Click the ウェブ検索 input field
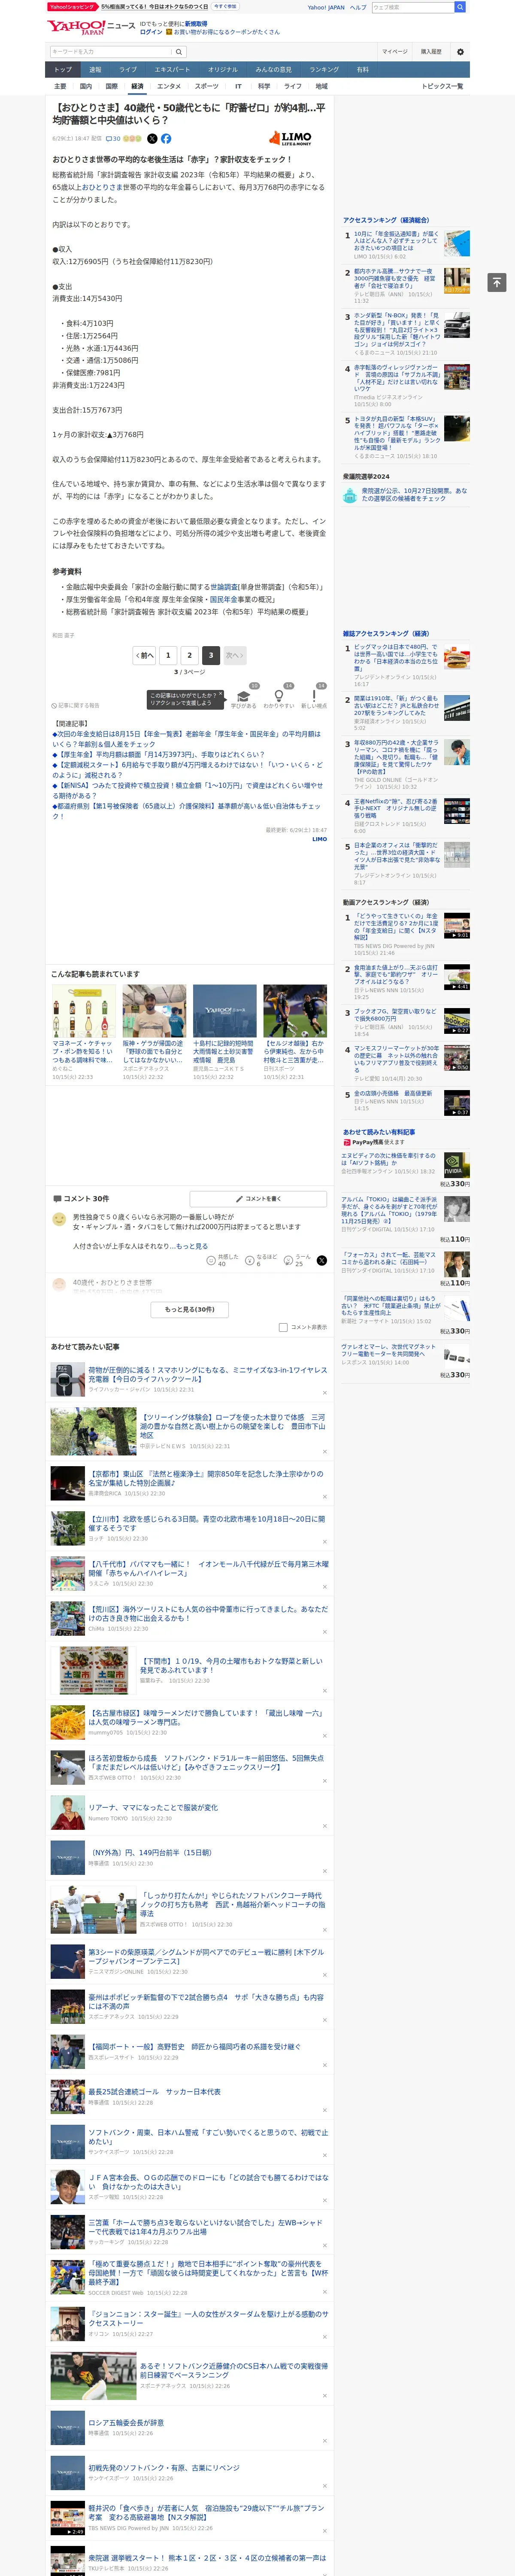Viewport: 515px width, 2576px height. (x=413, y=7)
